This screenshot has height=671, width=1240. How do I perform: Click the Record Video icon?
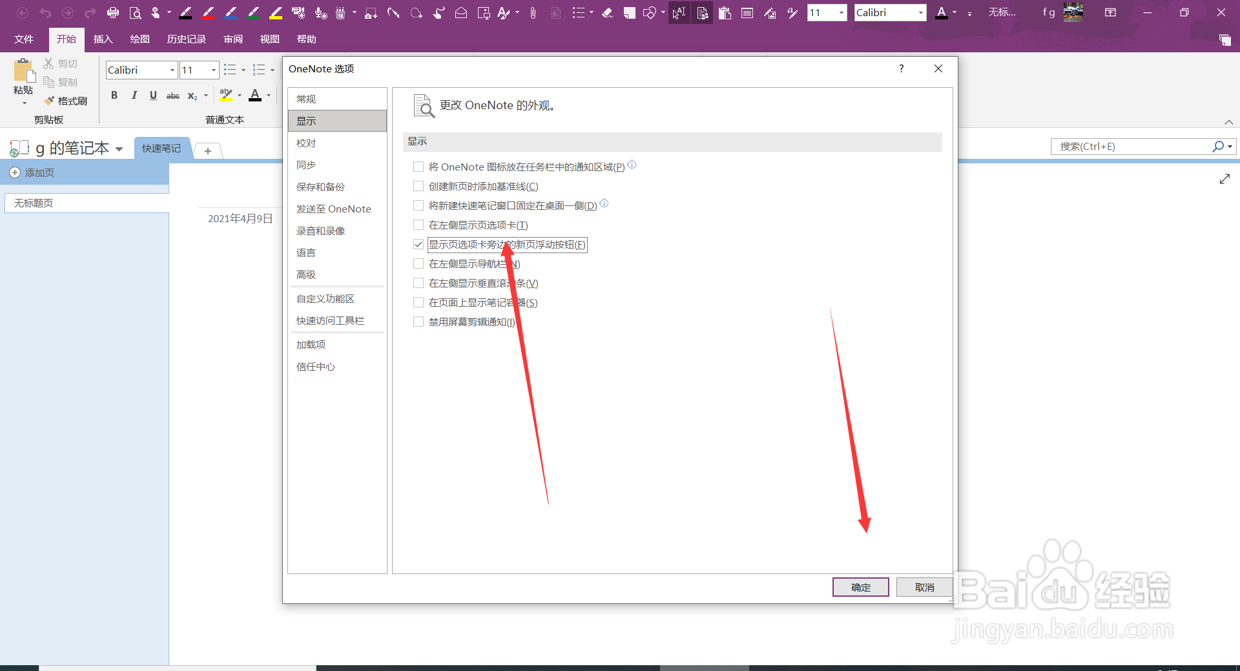pyautogui.click(x=298, y=12)
